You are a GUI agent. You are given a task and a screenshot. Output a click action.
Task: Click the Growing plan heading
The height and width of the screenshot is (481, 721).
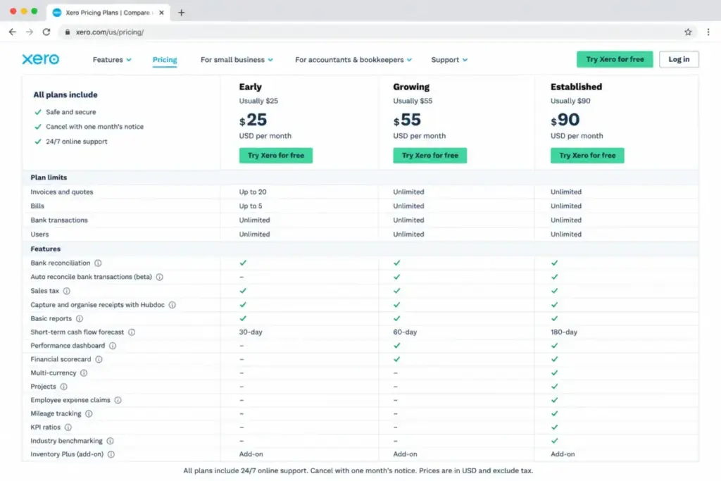[x=411, y=87]
